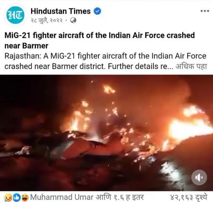Expand post text with अधिक पहा
Screen dimensions: 213x202
click(x=191, y=66)
